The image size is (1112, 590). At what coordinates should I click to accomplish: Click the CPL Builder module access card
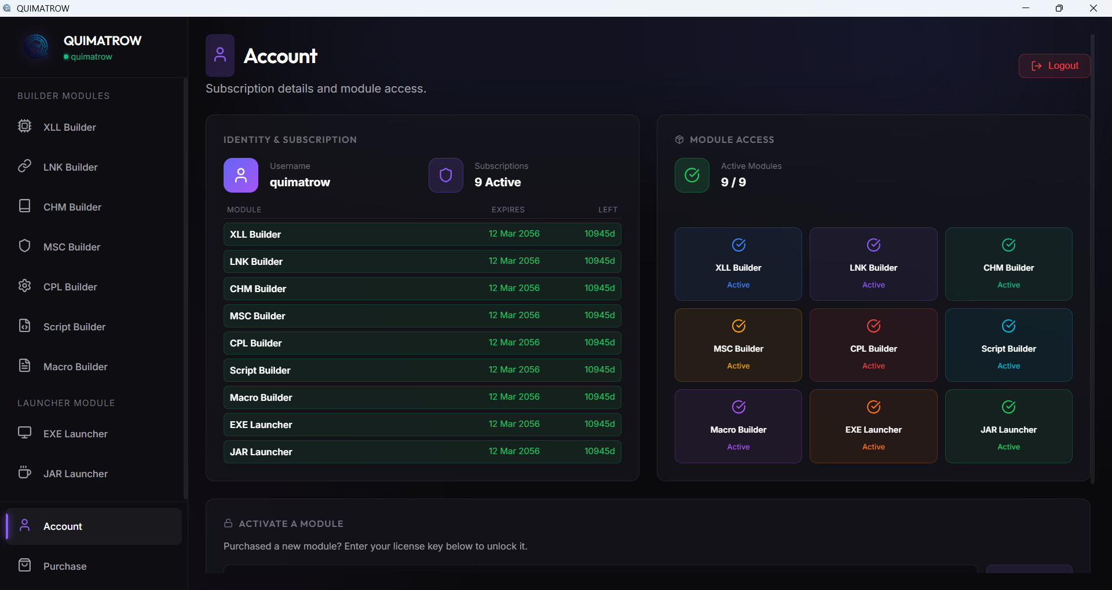tap(873, 345)
